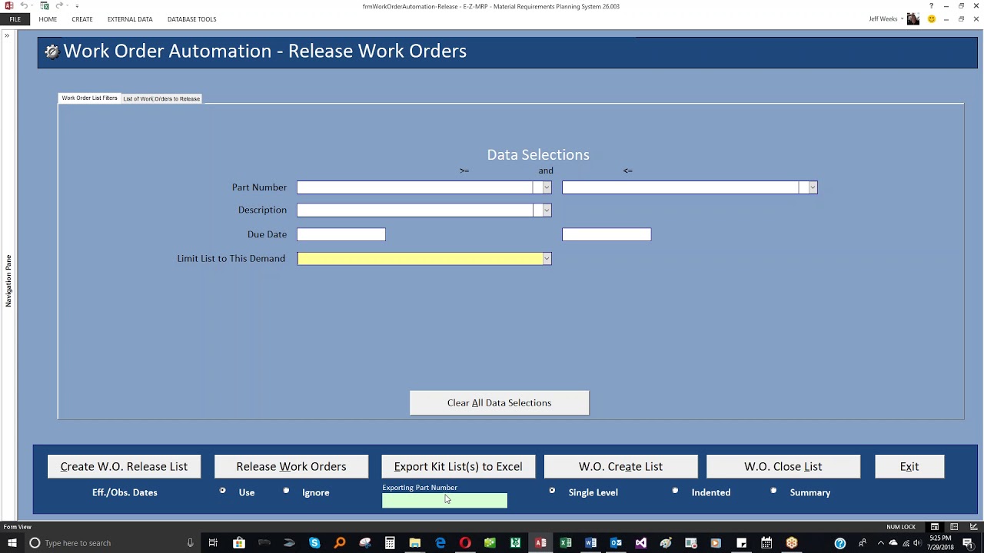Open the Limit List to This Demand dropdown
The height and width of the screenshot is (553, 984).
(x=547, y=259)
